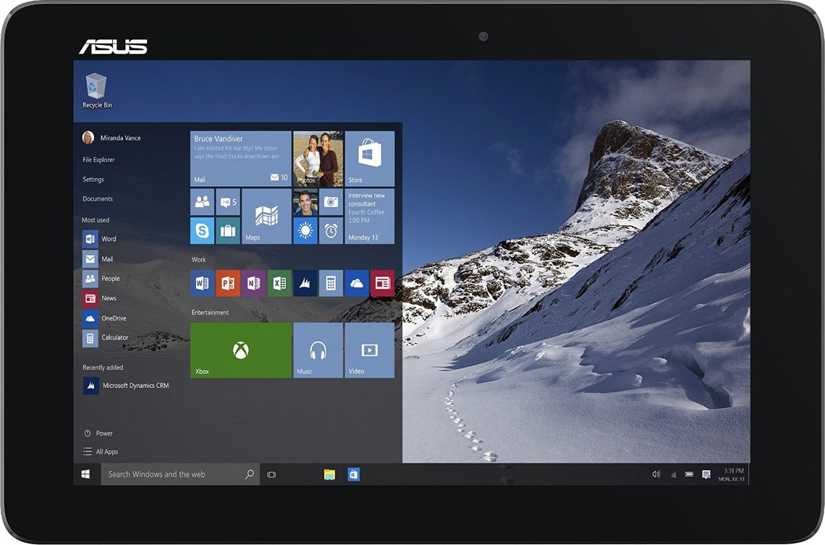825x545 pixels.
Task: Open the Weather sun tile
Action: (x=305, y=231)
